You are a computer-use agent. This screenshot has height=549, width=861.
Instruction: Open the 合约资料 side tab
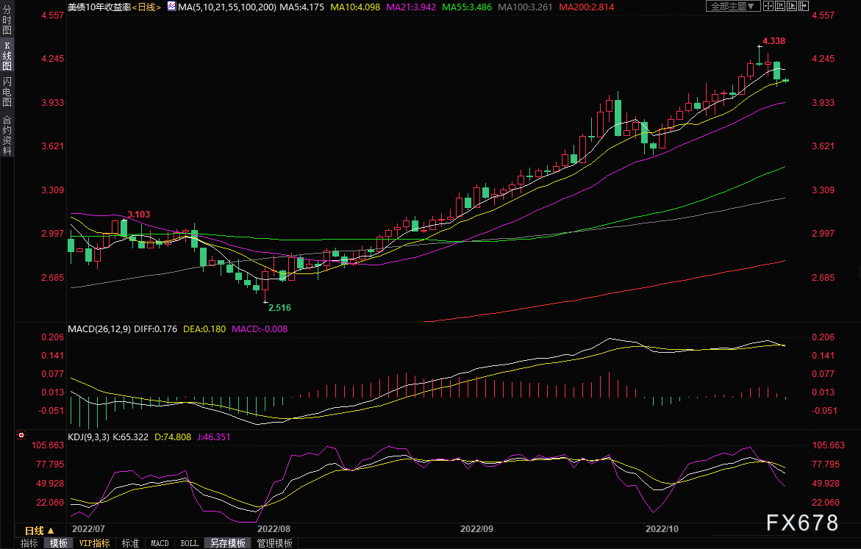pyautogui.click(x=7, y=135)
